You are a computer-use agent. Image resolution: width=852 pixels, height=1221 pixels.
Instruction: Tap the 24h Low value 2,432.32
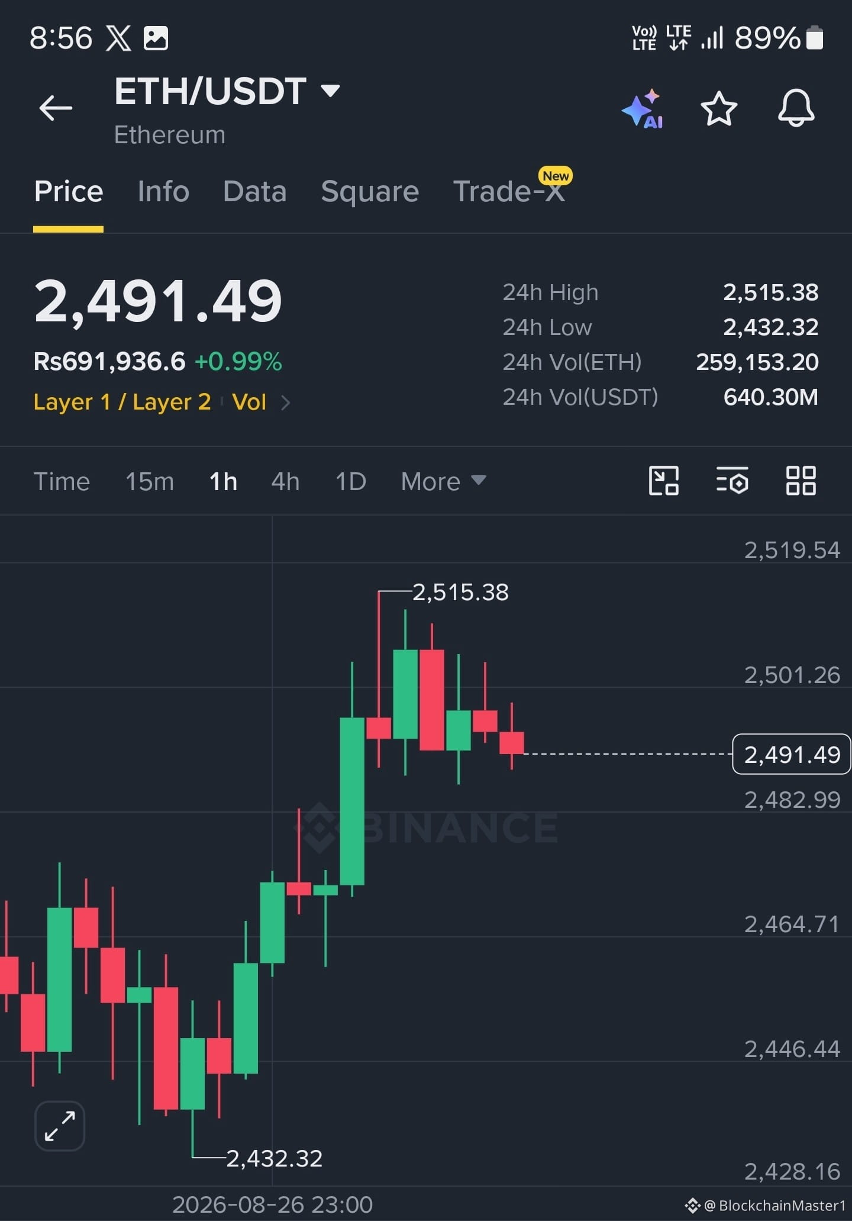[x=771, y=327]
